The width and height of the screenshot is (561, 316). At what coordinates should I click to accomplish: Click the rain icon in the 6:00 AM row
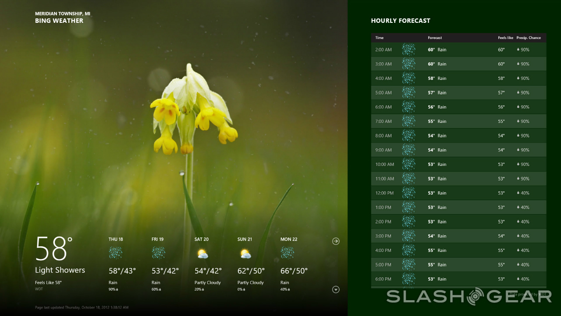tap(408, 107)
